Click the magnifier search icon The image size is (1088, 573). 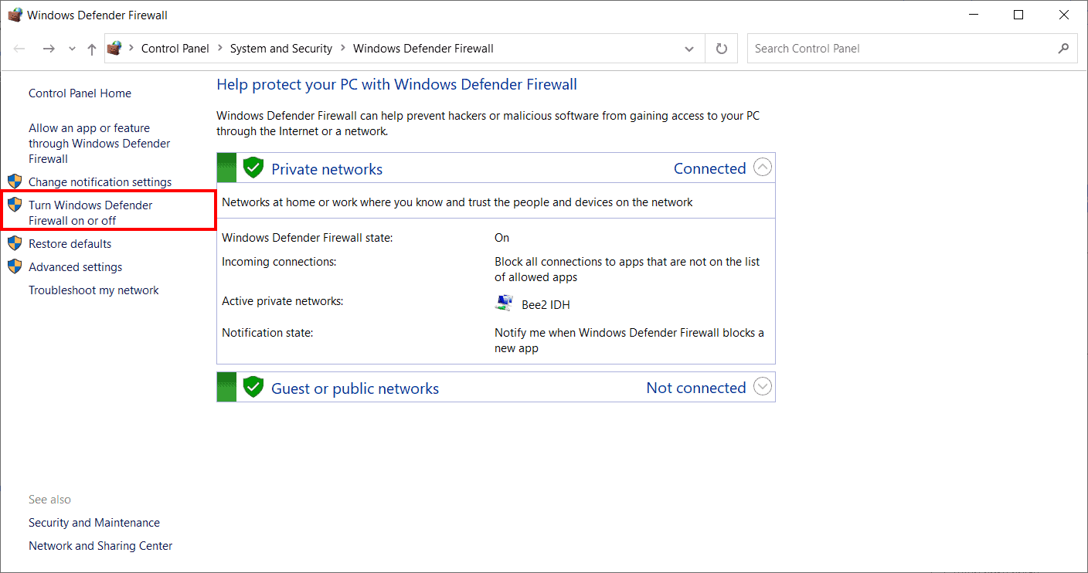1064,48
